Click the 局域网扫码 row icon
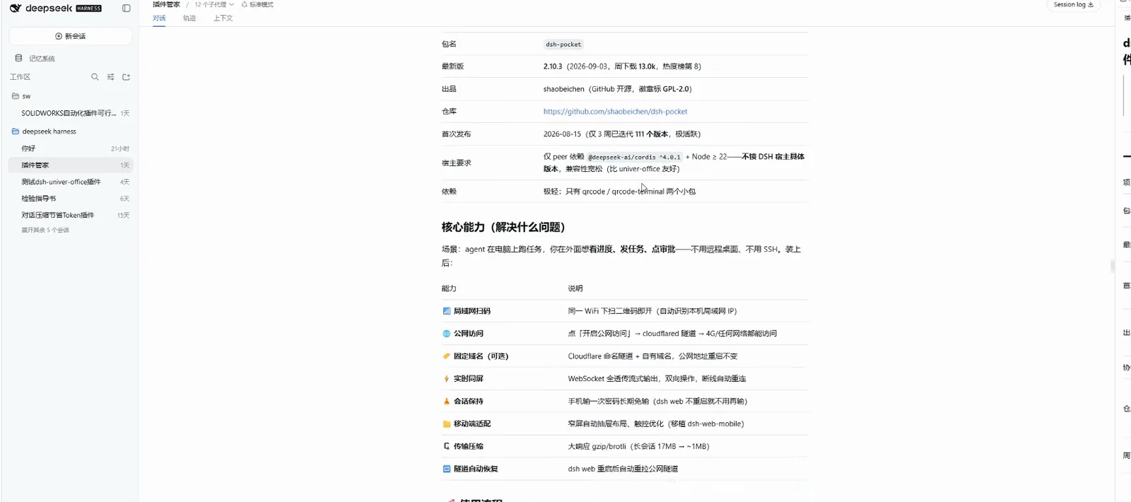 (x=446, y=311)
